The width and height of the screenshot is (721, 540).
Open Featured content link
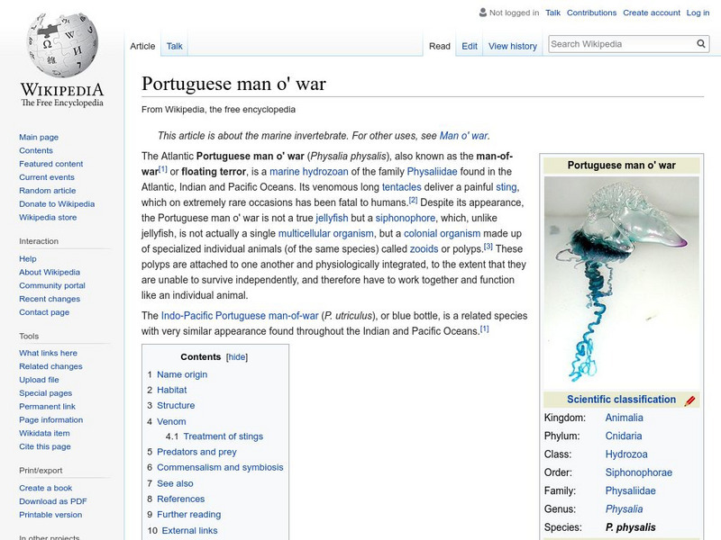pyautogui.click(x=51, y=164)
